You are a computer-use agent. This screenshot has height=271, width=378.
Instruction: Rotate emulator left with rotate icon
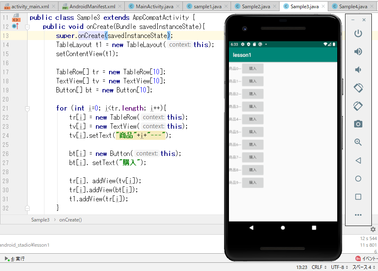click(358, 88)
